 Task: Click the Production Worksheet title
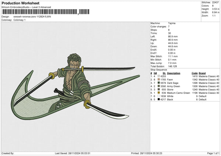[x=21, y=3]
